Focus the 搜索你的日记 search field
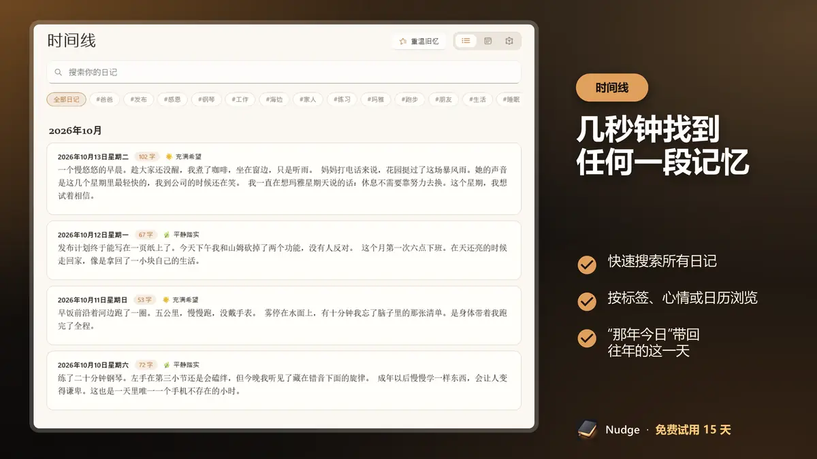 pyautogui.click(x=284, y=72)
